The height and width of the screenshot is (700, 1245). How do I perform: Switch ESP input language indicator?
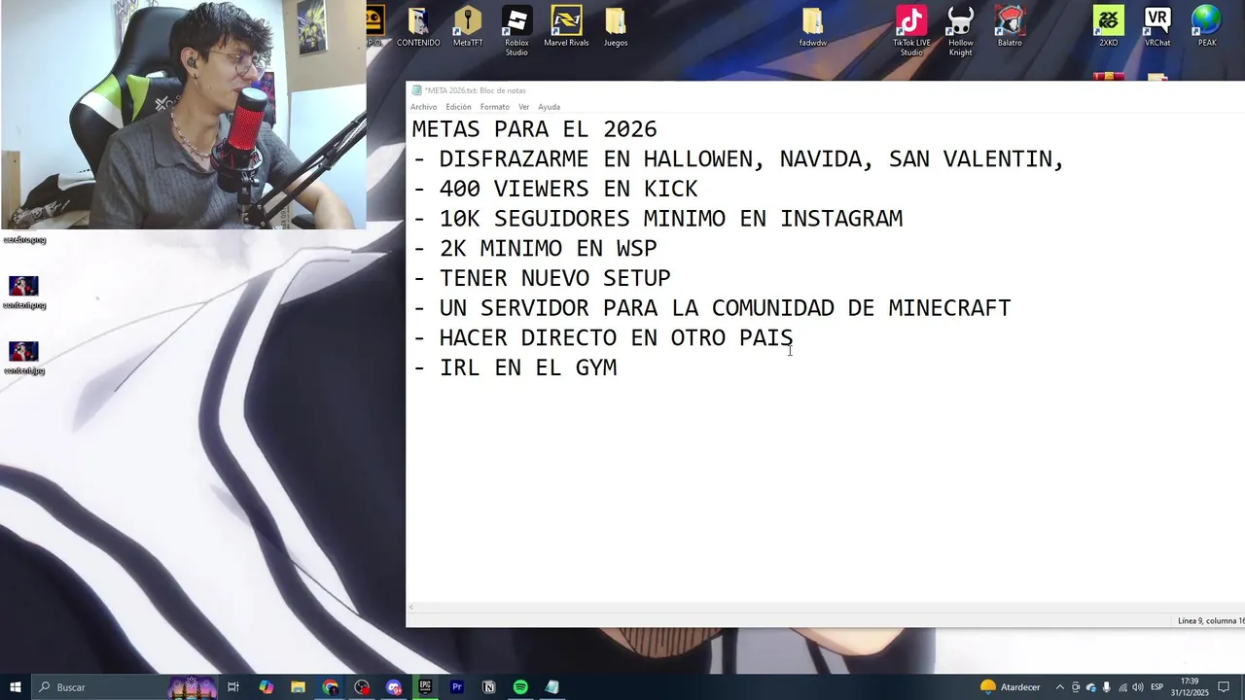[x=1157, y=687]
